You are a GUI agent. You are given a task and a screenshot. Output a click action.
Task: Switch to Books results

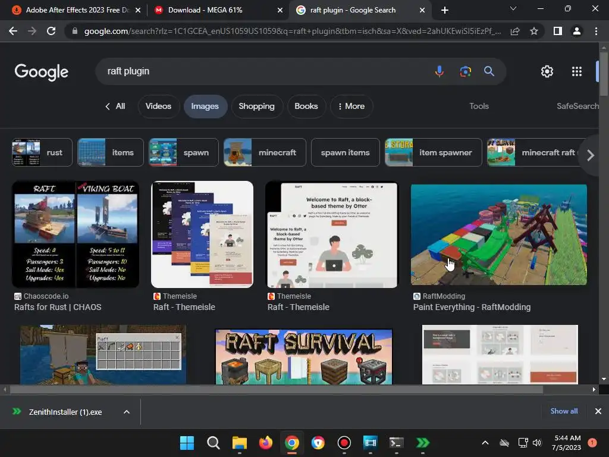click(306, 107)
